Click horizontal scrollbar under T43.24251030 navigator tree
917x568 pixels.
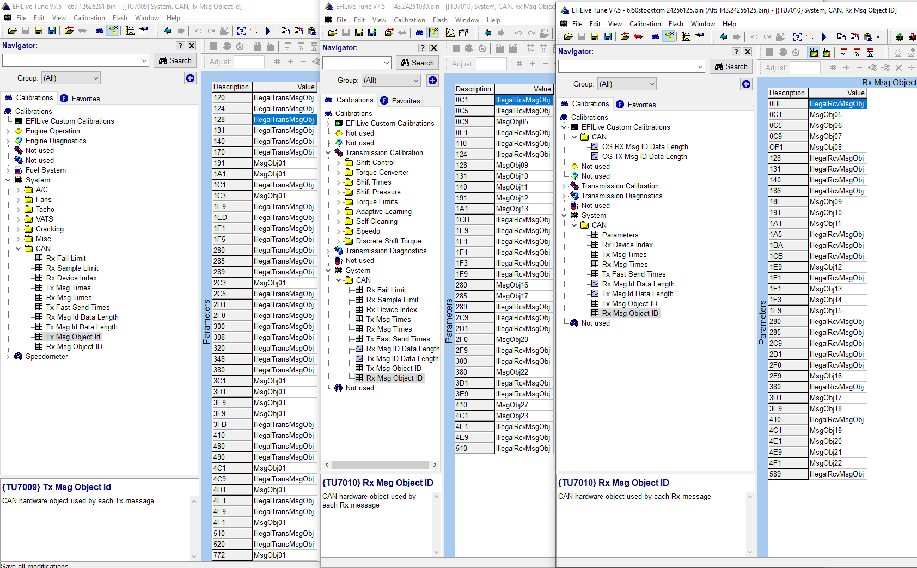(x=380, y=465)
